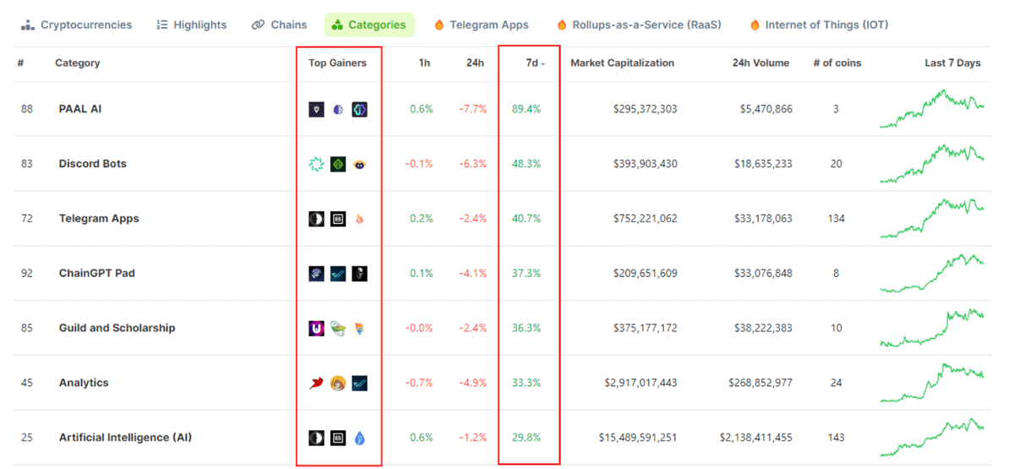Image resolution: width=1014 pixels, height=469 pixels.
Task: Click the Top Gainers column header
Action: (x=337, y=63)
